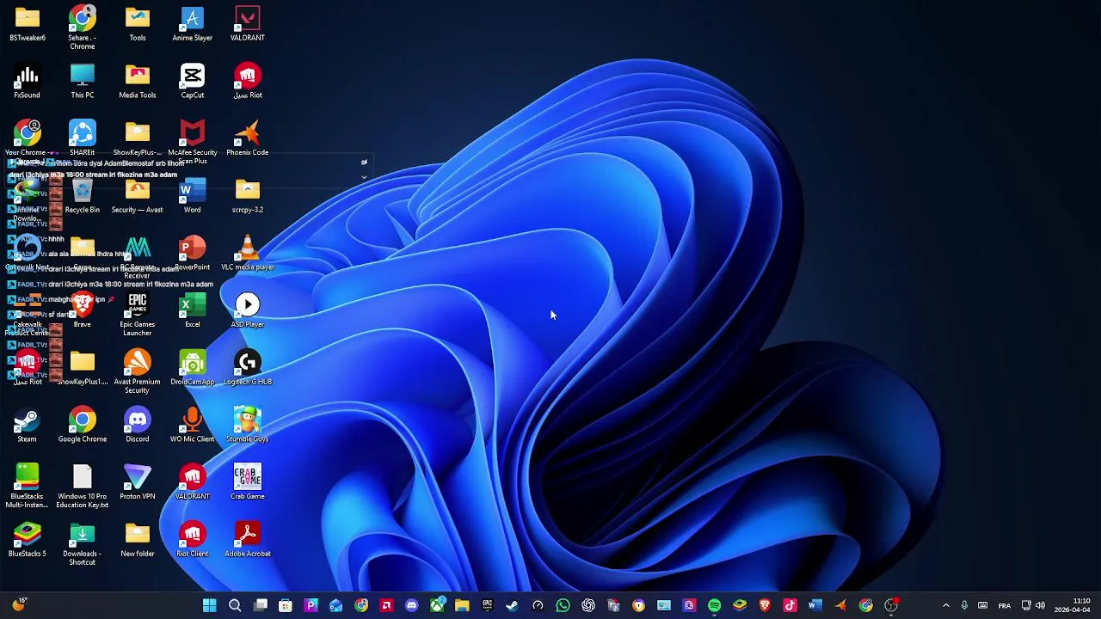
Task: Launch Epic Games Launcher desktop shortcut
Action: tap(138, 315)
